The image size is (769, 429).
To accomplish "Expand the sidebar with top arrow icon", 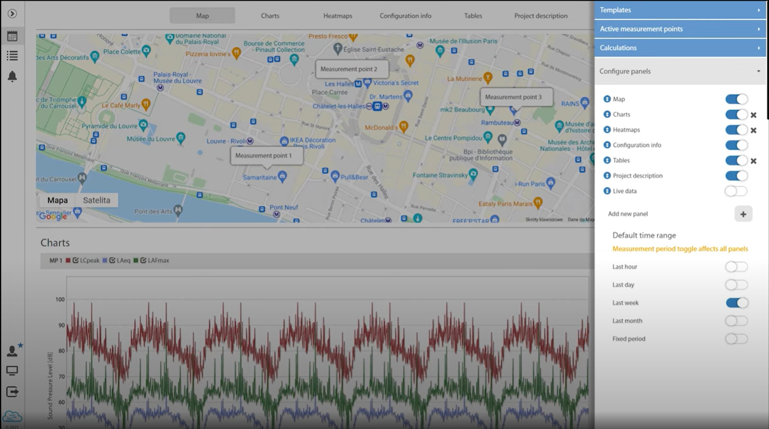I will click(12, 14).
